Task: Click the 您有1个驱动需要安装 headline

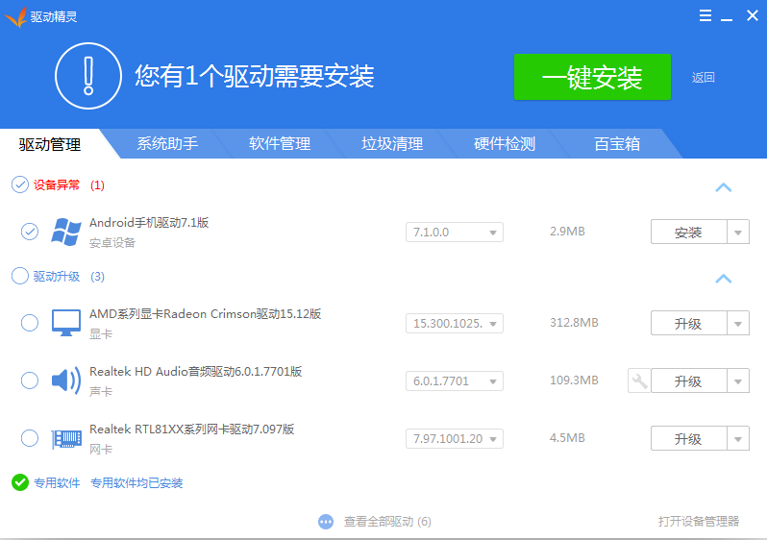Action: point(255,76)
